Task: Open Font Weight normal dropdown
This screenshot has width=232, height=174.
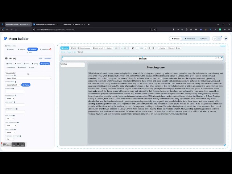Action: (10, 98)
